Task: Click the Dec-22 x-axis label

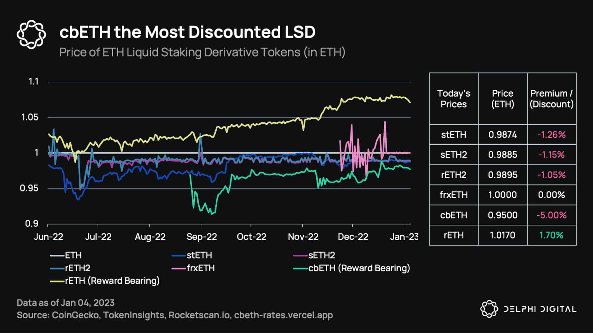Action: click(x=353, y=237)
